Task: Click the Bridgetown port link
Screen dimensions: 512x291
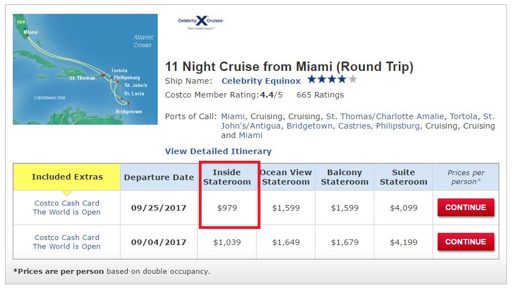Action: click(x=309, y=126)
